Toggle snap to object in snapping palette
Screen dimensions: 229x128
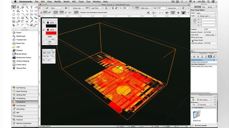49,53
